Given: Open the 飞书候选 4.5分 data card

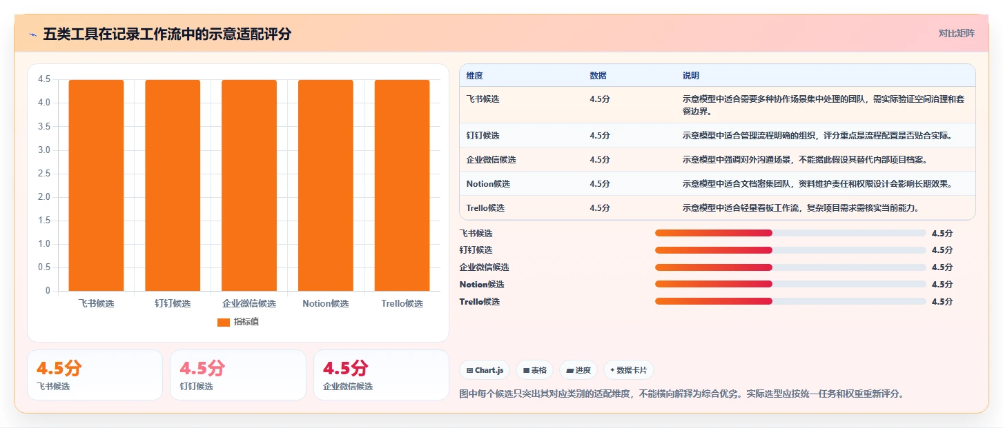Looking at the screenshot, I should tap(95, 375).
